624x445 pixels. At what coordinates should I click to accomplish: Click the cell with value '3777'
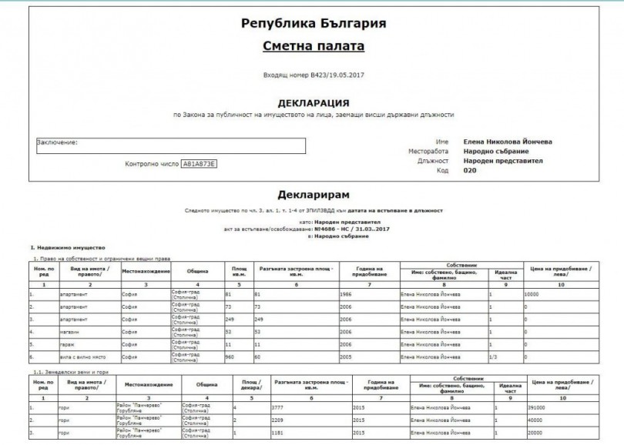point(311,407)
